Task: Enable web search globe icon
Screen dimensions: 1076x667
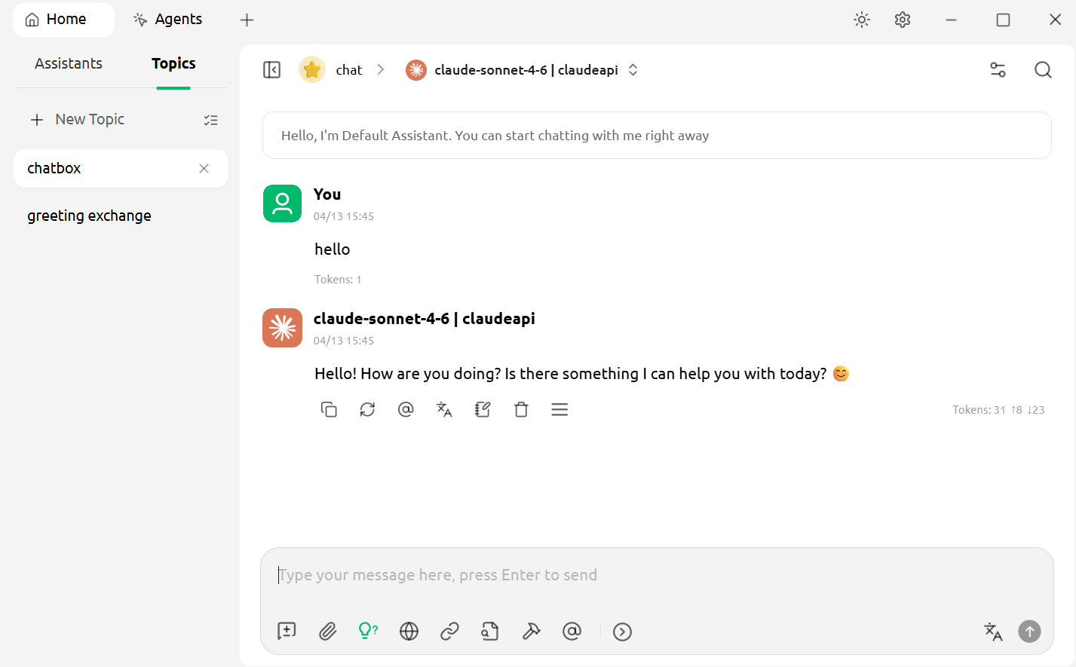Action: pyautogui.click(x=409, y=631)
